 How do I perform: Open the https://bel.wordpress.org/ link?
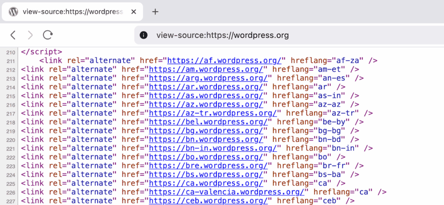(x=209, y=122)
